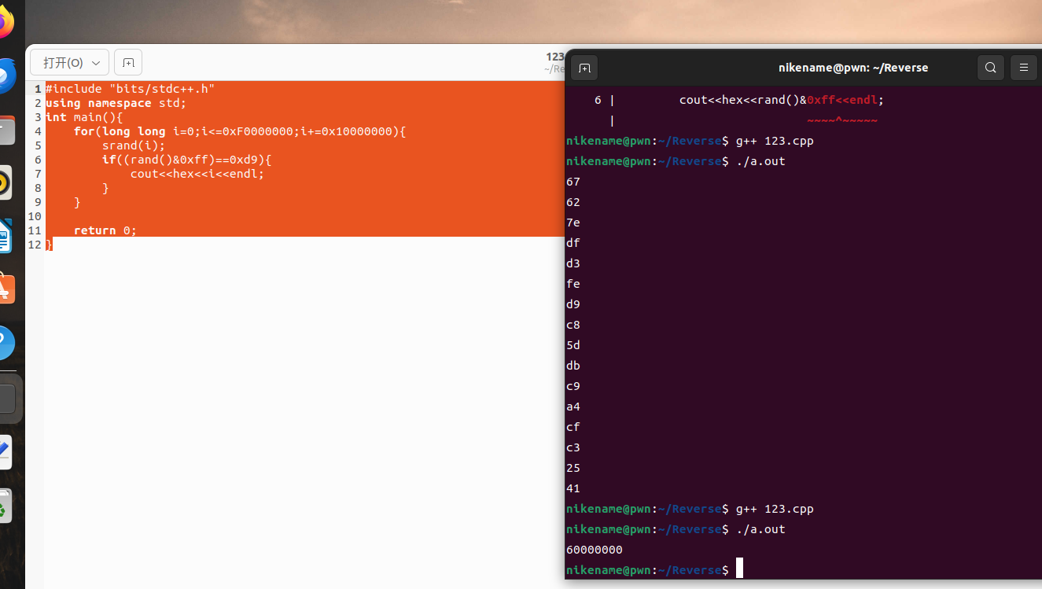Activate the terminal search magnifier
Image resolution: width=1042 pixels, height=589 pixels.
tap(990, 68)
